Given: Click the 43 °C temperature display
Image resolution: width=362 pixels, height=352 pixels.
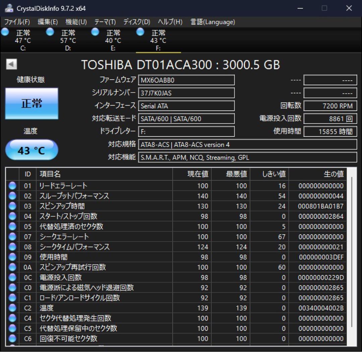Looking at the screenshot, I should point(31,150).
